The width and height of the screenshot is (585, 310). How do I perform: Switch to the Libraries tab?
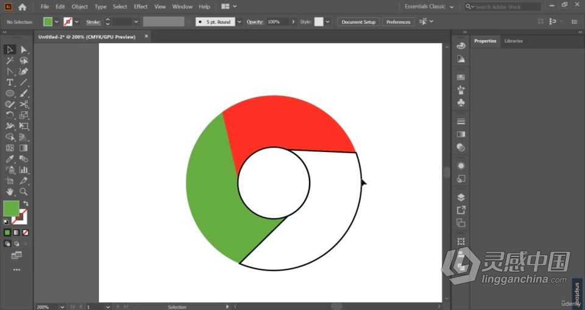pos(513,41)
